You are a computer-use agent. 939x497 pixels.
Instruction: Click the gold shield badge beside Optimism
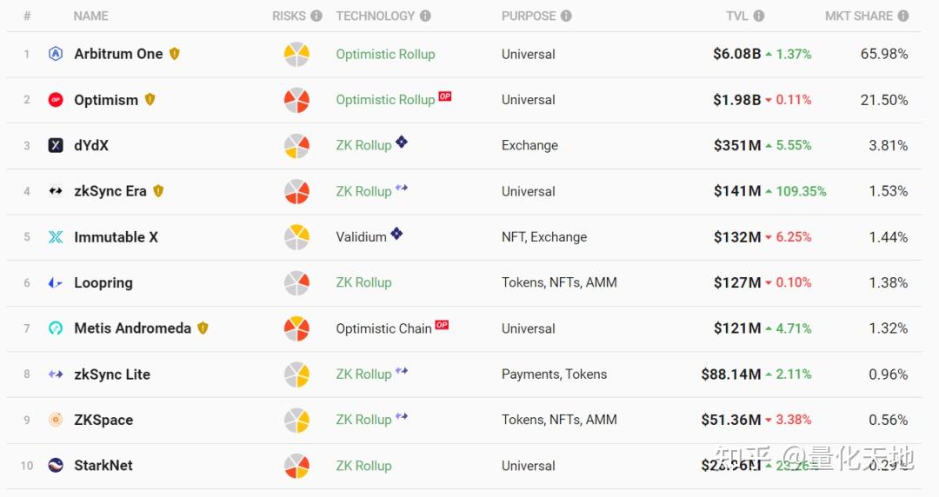click(150, 99)
